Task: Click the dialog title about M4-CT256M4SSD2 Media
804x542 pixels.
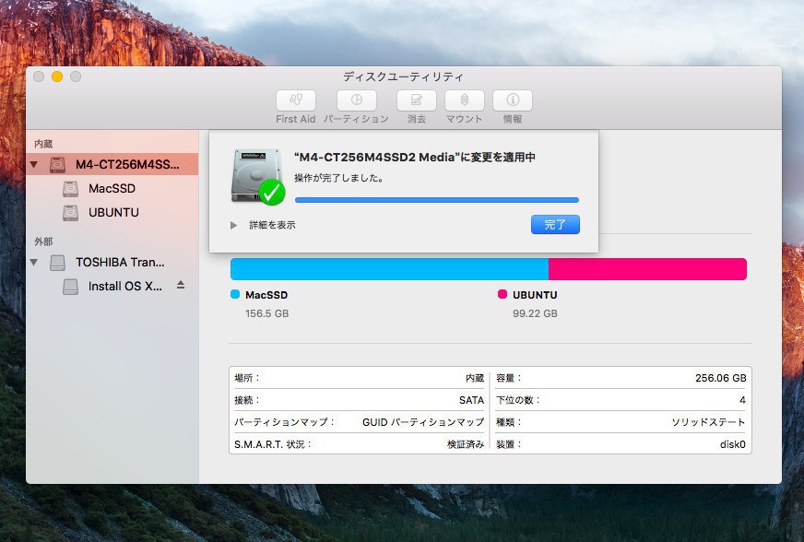Action: pos(415,157)
